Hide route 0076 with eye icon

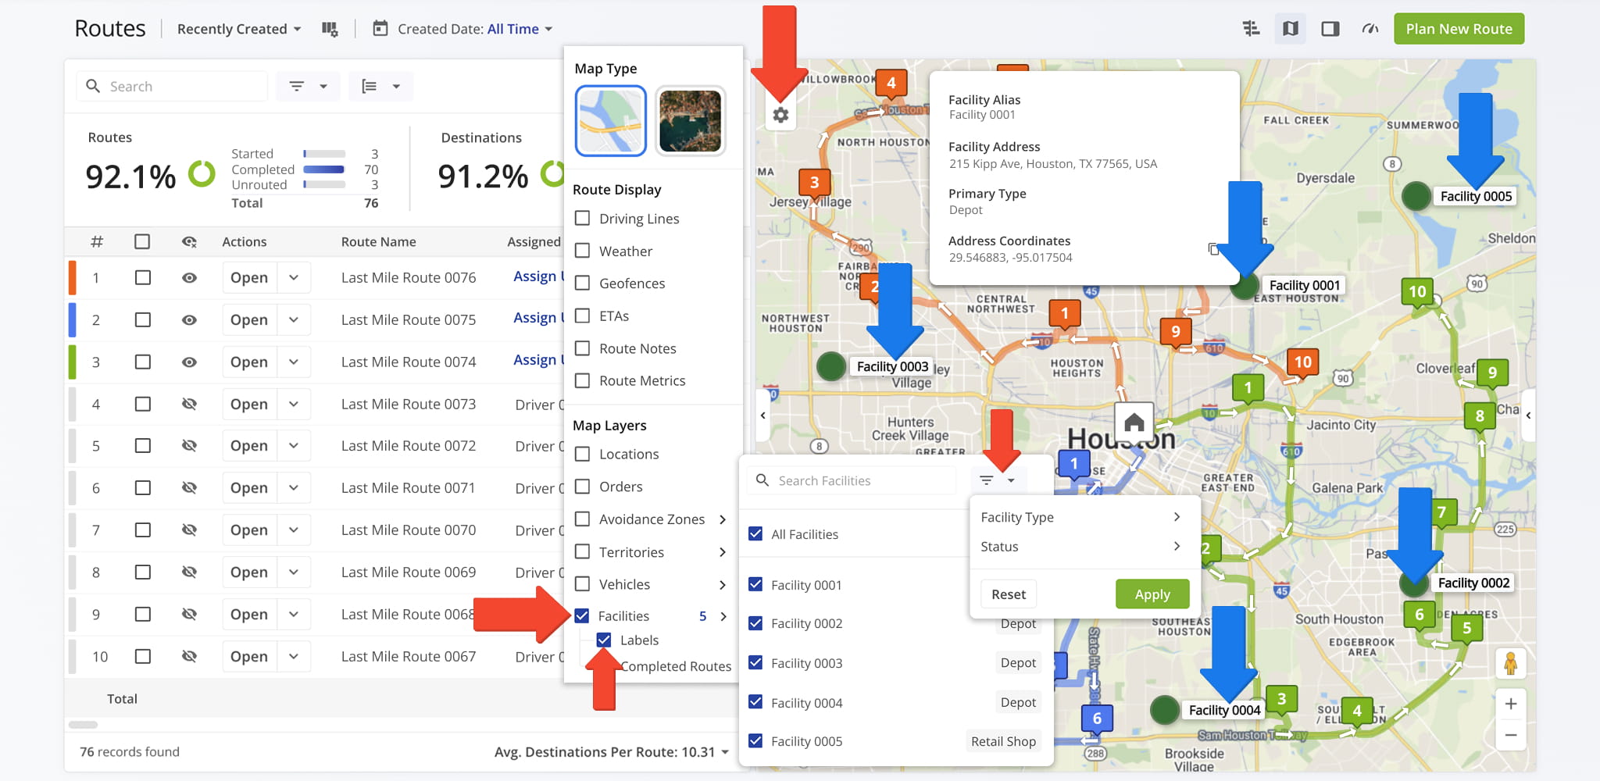pyautogui.click(x=189, y=278)
